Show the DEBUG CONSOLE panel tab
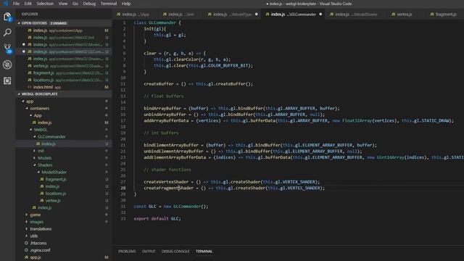The height and width of the screenshot is (261, 464). click(175, 252)
